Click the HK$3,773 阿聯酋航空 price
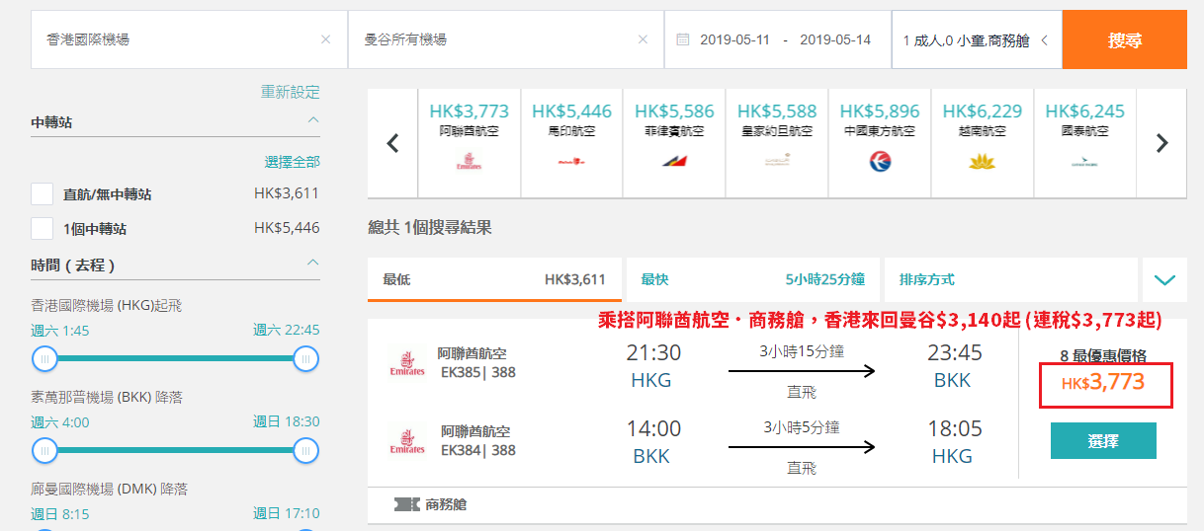This screenshot has height=531, width=1204. 470,112
